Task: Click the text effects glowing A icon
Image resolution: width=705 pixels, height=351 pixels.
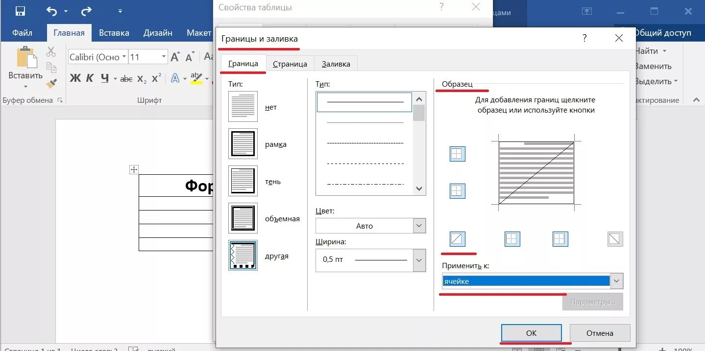Action: pos(175,78)
